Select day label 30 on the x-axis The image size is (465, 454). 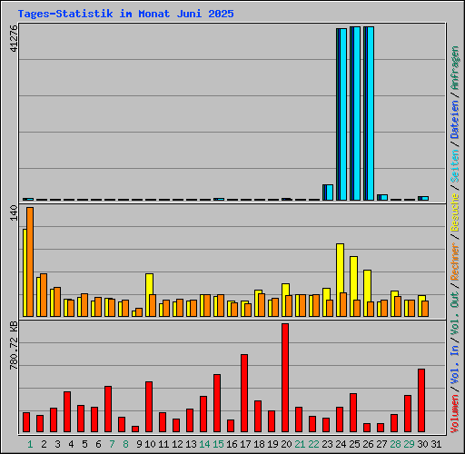pyautogui.click(x=422, y=444)
